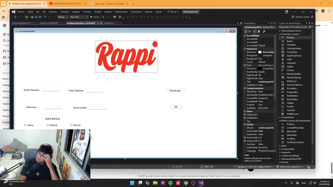The height and width of the screenshot is (187, 333).
Task: Open the Any CPU platform dropdown
Action: click(79, 17)
